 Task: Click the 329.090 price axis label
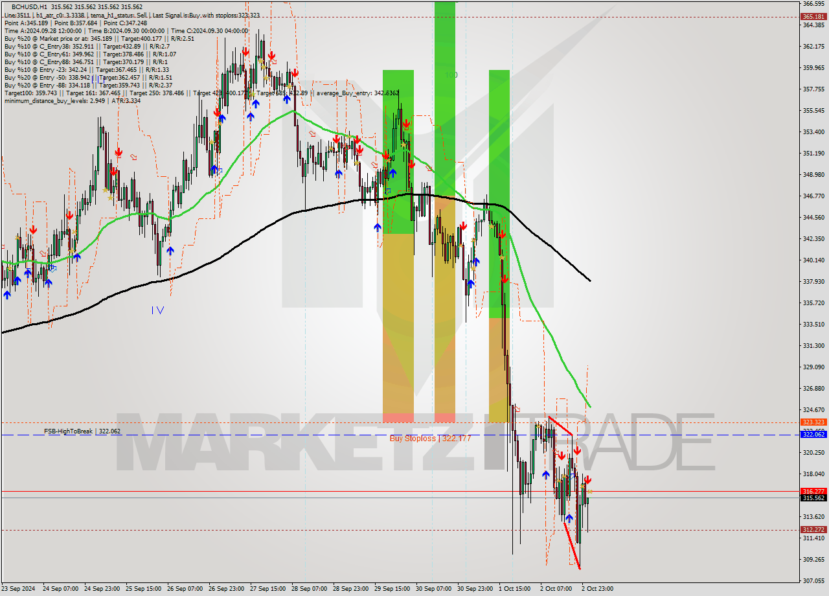click(x=813, y=367)
